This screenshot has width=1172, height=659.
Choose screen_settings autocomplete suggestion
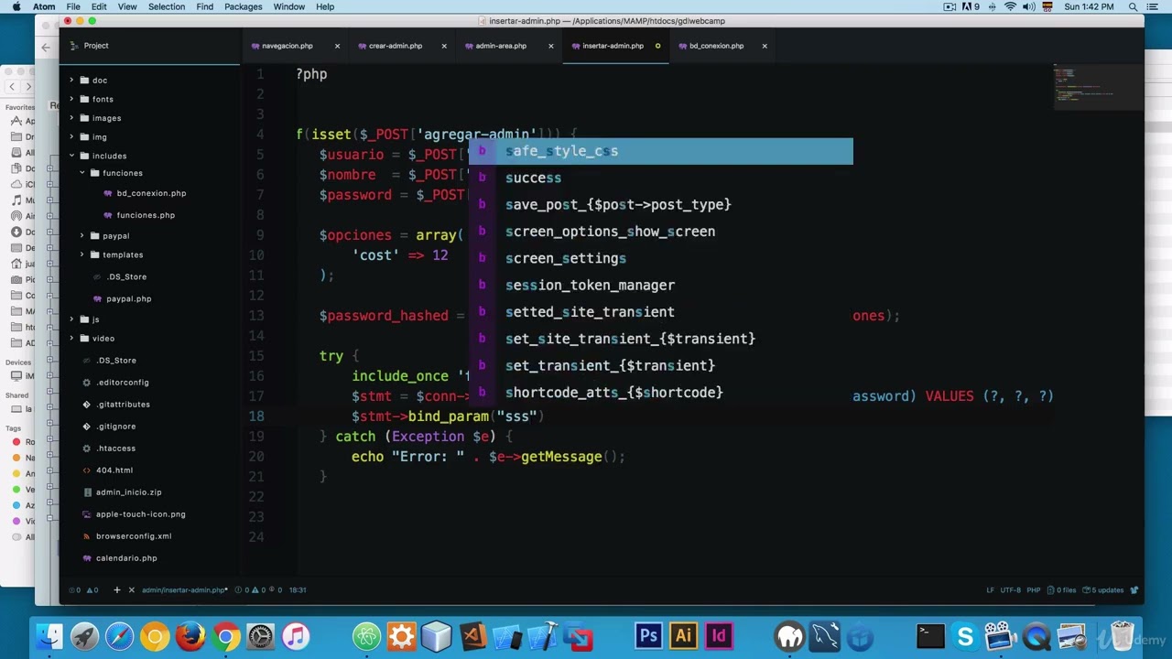(x=661, y=258)
